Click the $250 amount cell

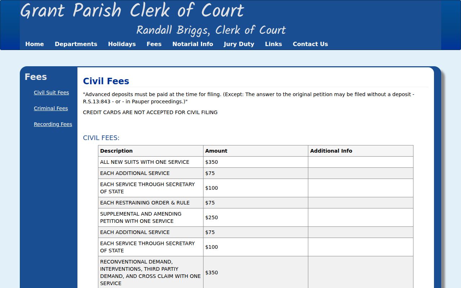256,217
